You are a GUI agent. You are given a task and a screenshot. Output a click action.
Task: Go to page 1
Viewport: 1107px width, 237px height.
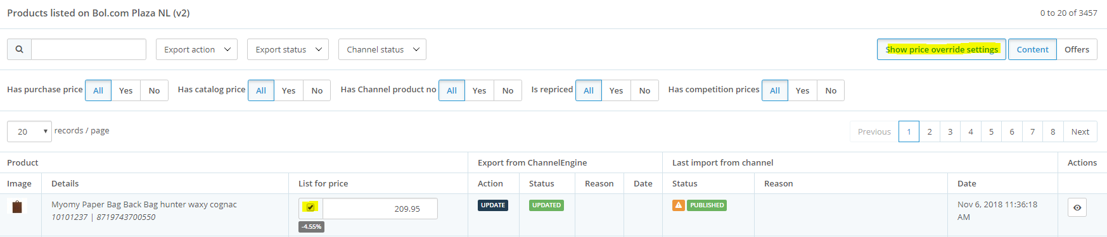click(909, 131)
